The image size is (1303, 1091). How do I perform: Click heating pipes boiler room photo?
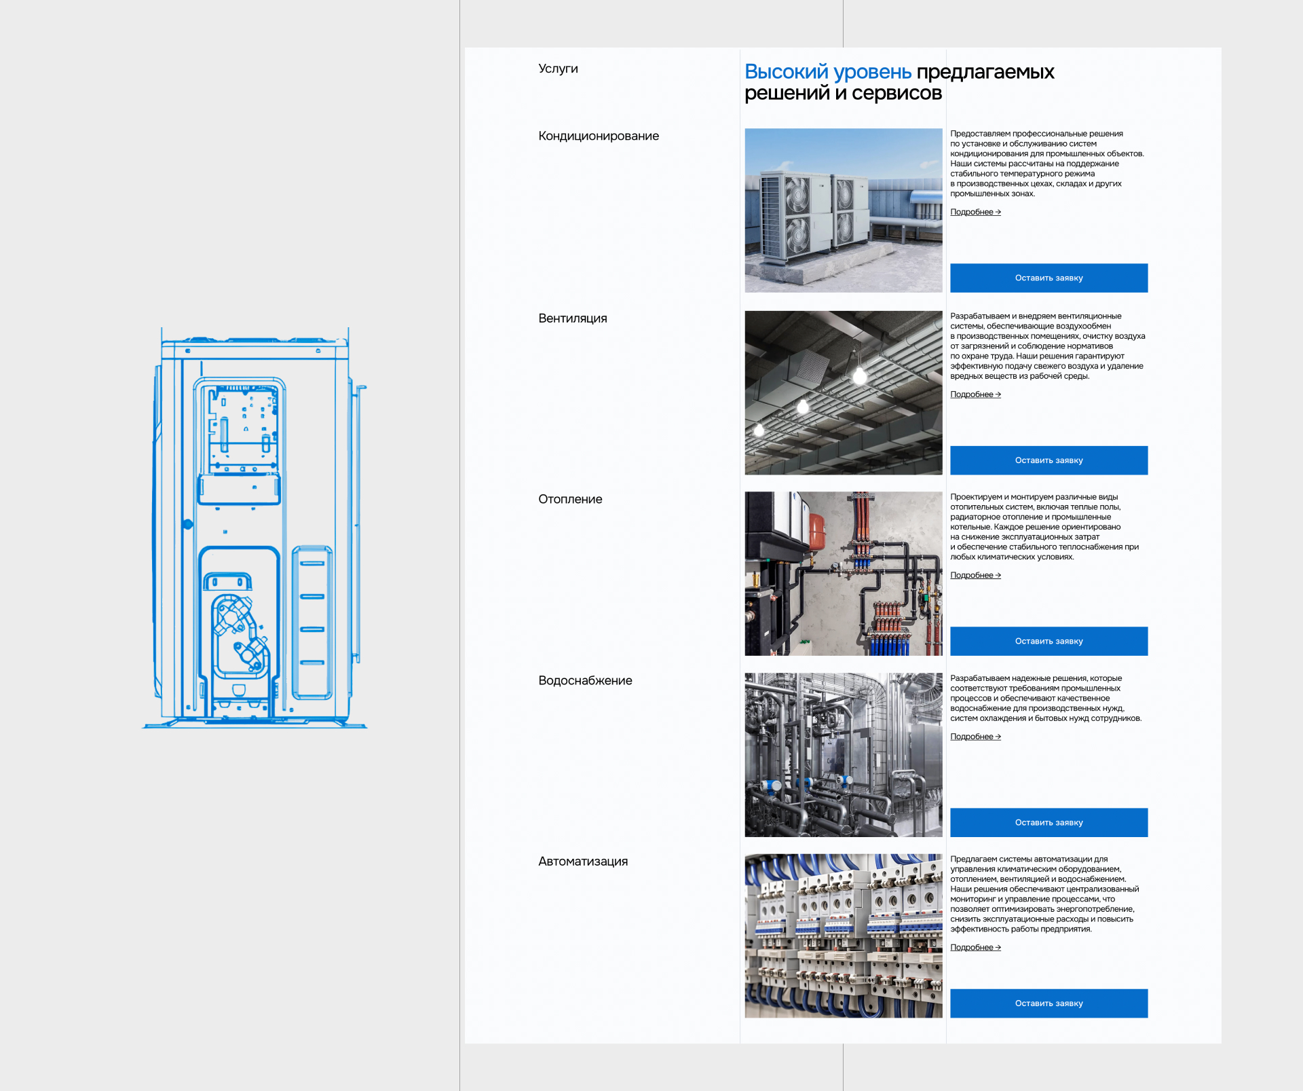pyautogui.click(x=843, y=574)
